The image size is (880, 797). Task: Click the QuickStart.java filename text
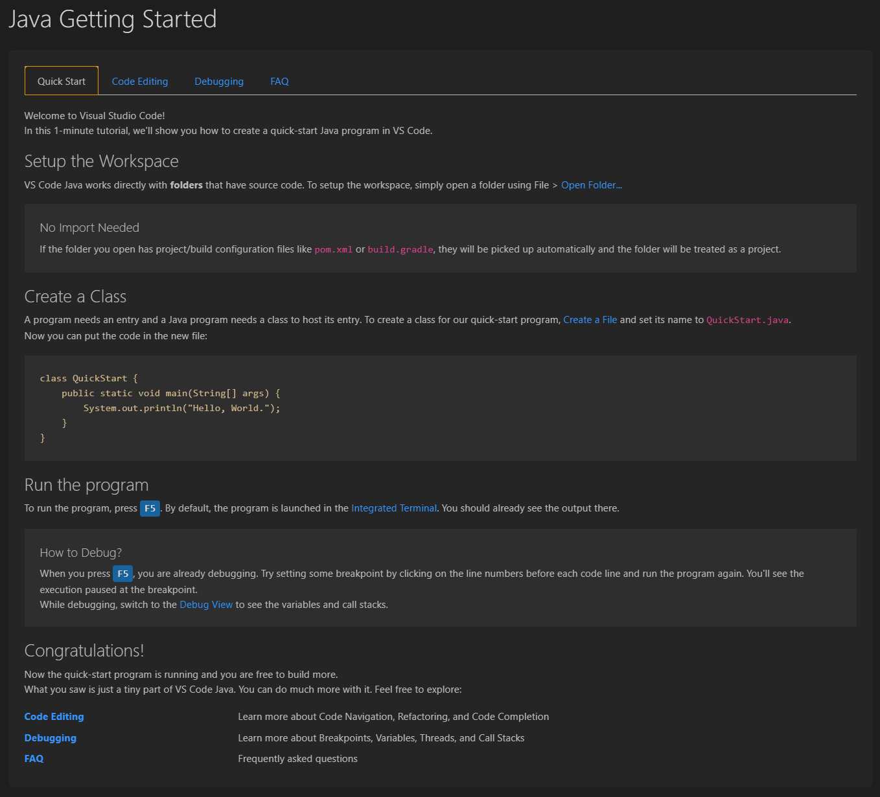[747, 319]
